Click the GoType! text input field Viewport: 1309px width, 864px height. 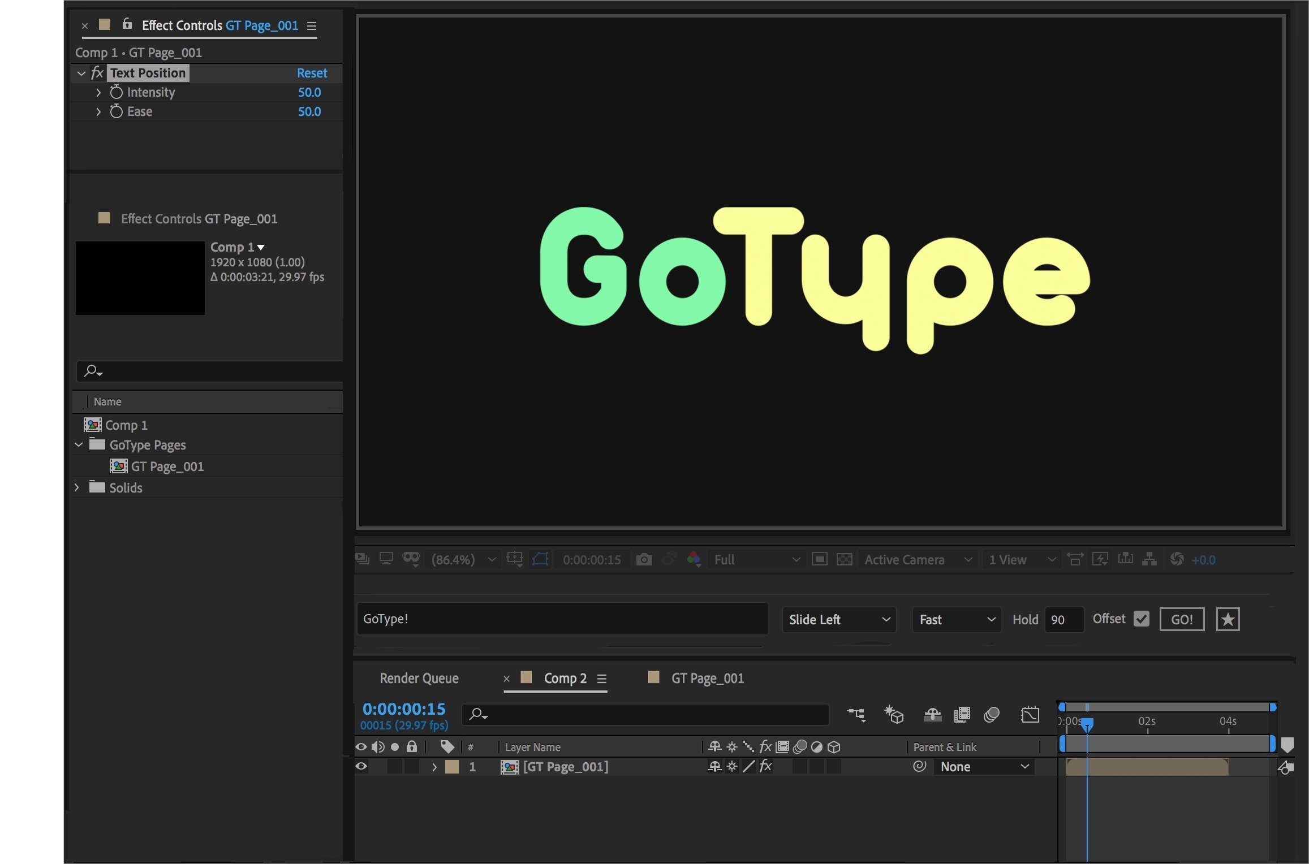pos(562,619)
